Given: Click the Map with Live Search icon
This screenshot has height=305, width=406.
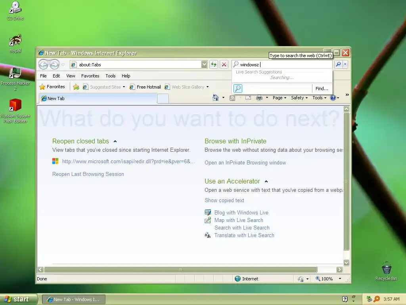Looking at the screenshot, I should click(x=208, y=220).
